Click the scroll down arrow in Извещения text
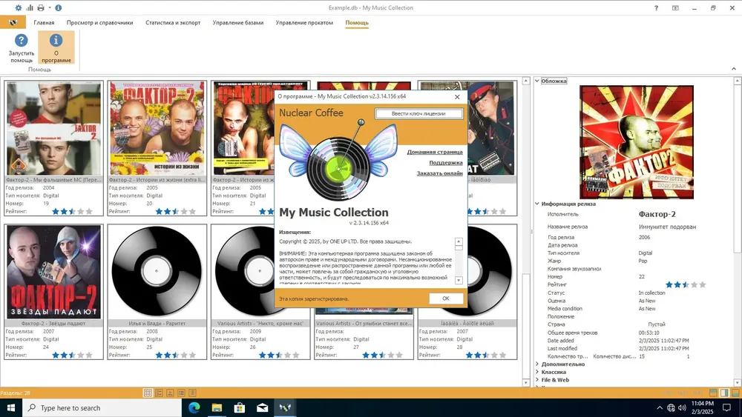 pyautogui.click(x=458, y=280)
